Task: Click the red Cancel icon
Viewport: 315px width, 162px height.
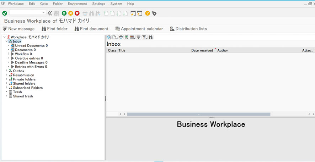Action: pos(77,13)
